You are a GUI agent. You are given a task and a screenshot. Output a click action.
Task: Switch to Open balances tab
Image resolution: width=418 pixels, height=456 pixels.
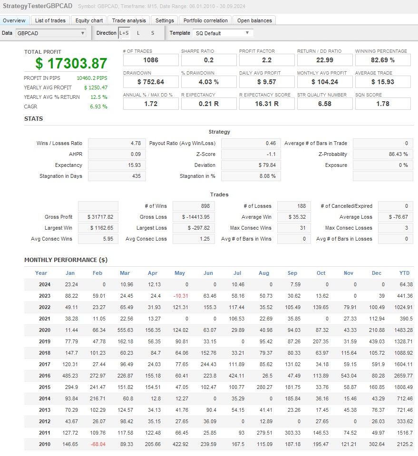pyautogui.click(x=254, y=20)
